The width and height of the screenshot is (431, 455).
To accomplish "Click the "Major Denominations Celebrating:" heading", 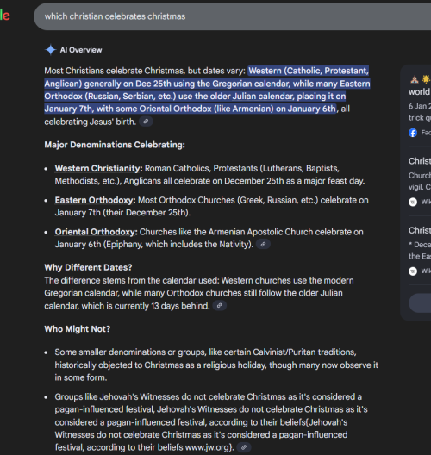I will pos(115,145).
